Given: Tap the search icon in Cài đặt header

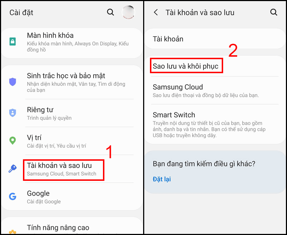Looking at the screenshot, I should (x=110, y=13).
